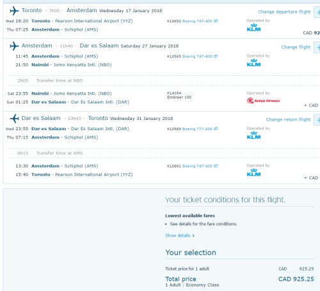The image size is (320, 291).
Task: Open the Boeing 777-200 aircraft link
Action: point(197,129)
